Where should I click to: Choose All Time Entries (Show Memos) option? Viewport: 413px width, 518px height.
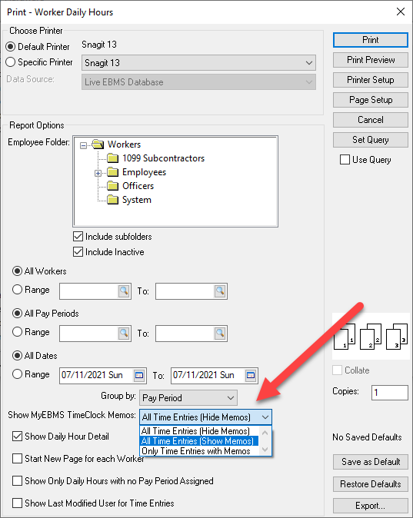(198, 441)
